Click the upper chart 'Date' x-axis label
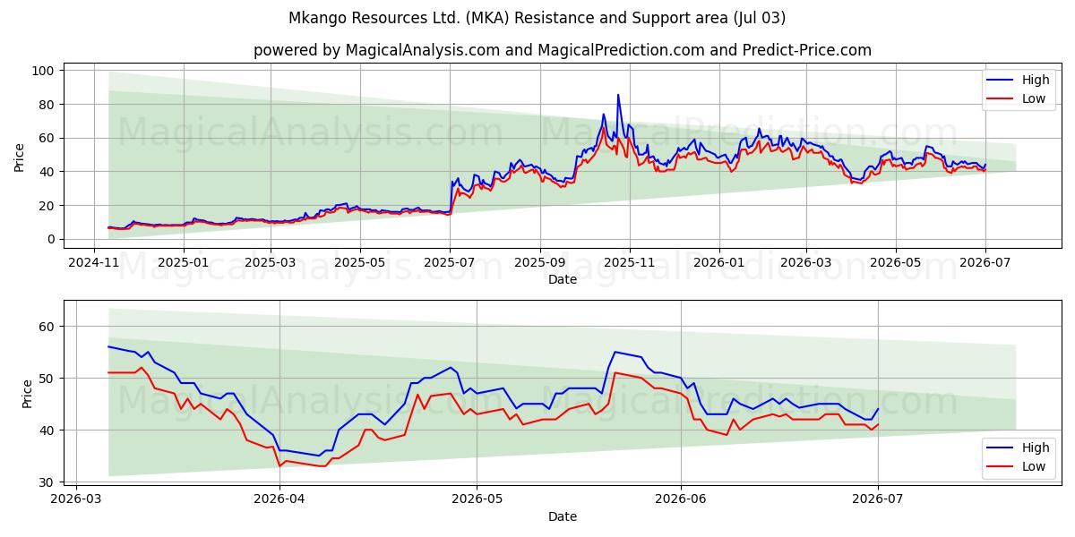The height and width of the screenshot is (537, 1075). [x=563, y=279]
